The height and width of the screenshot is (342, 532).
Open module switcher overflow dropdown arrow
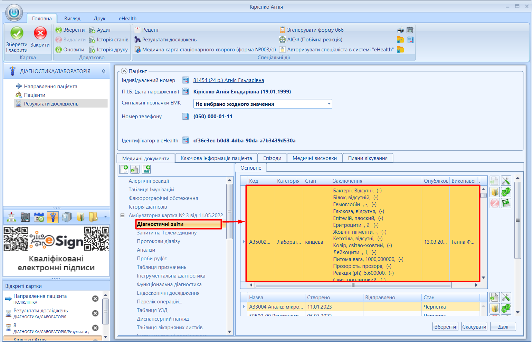point(105,217)
